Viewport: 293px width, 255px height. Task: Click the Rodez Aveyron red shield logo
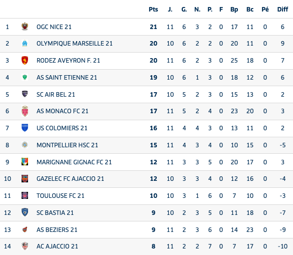[x=25, y=61]
